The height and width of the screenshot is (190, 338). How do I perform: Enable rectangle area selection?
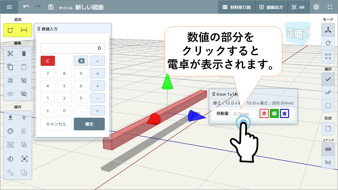(x=328, y=106)
